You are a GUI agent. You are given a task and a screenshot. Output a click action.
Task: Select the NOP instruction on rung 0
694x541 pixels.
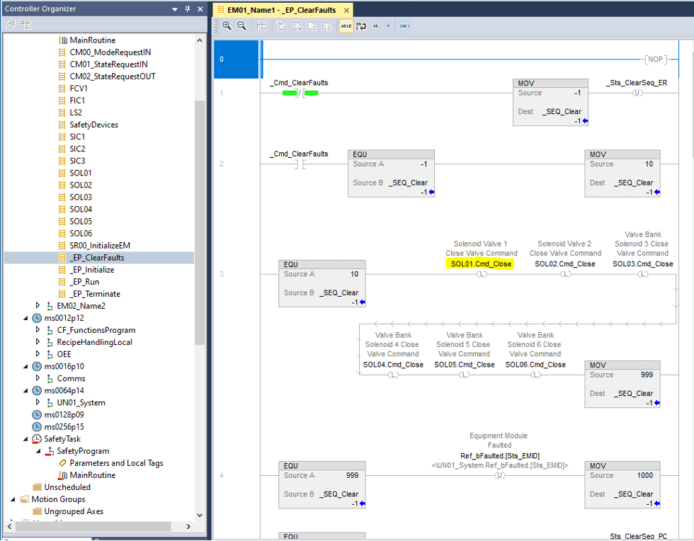coord(656,59)
